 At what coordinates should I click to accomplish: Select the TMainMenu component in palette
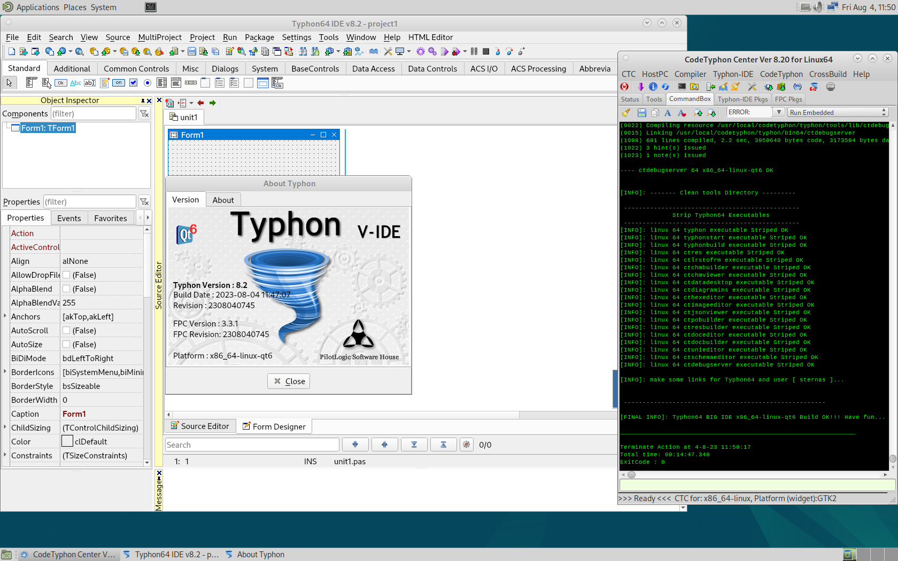[32, 82]
